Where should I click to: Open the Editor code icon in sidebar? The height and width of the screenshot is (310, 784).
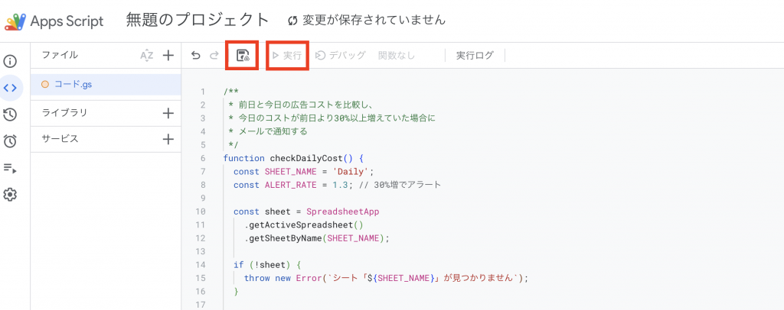pos(11,88)
